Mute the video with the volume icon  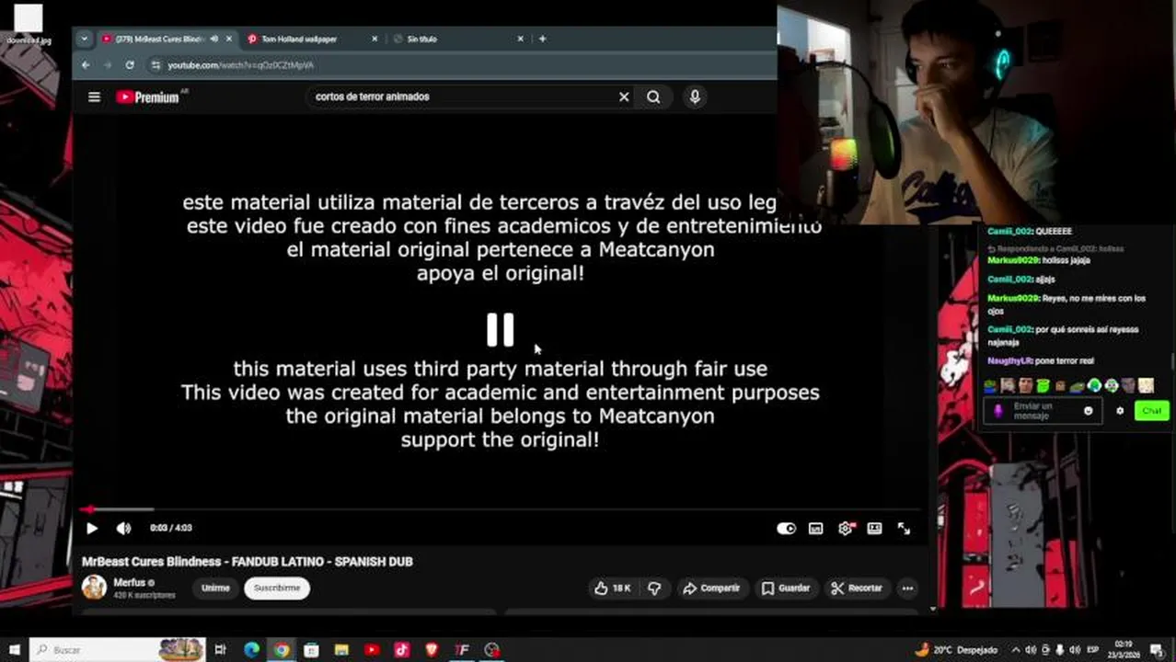[123, 528]
